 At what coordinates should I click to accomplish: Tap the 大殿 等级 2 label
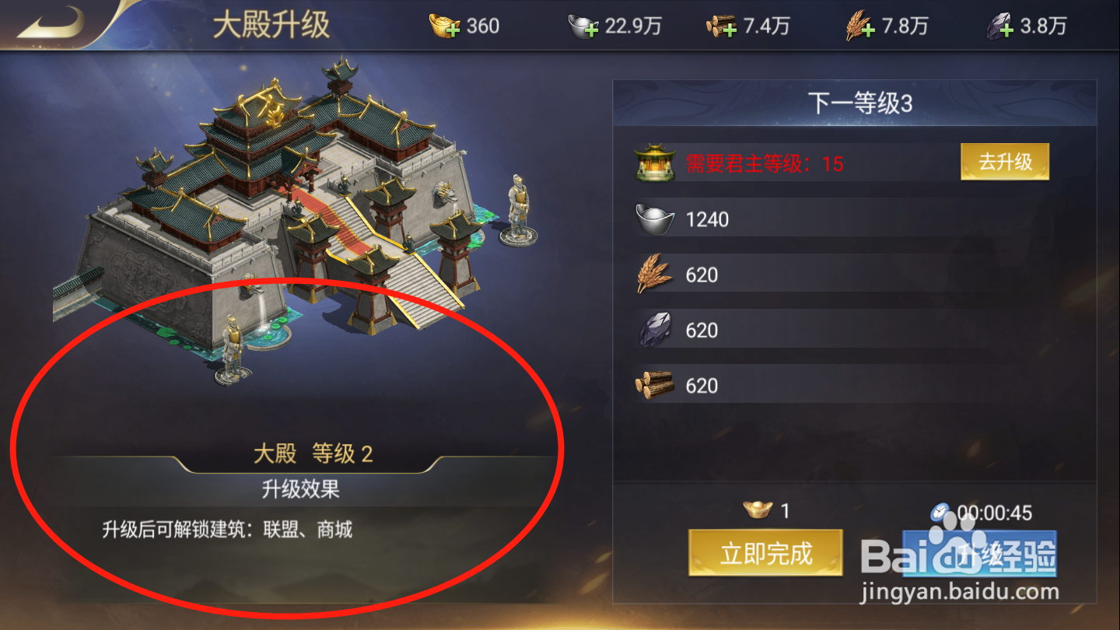pyautogui.click(x=313, y=453)
